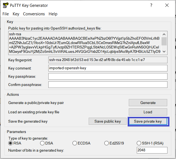Click the Confirm passphrase field

point(108,85)
